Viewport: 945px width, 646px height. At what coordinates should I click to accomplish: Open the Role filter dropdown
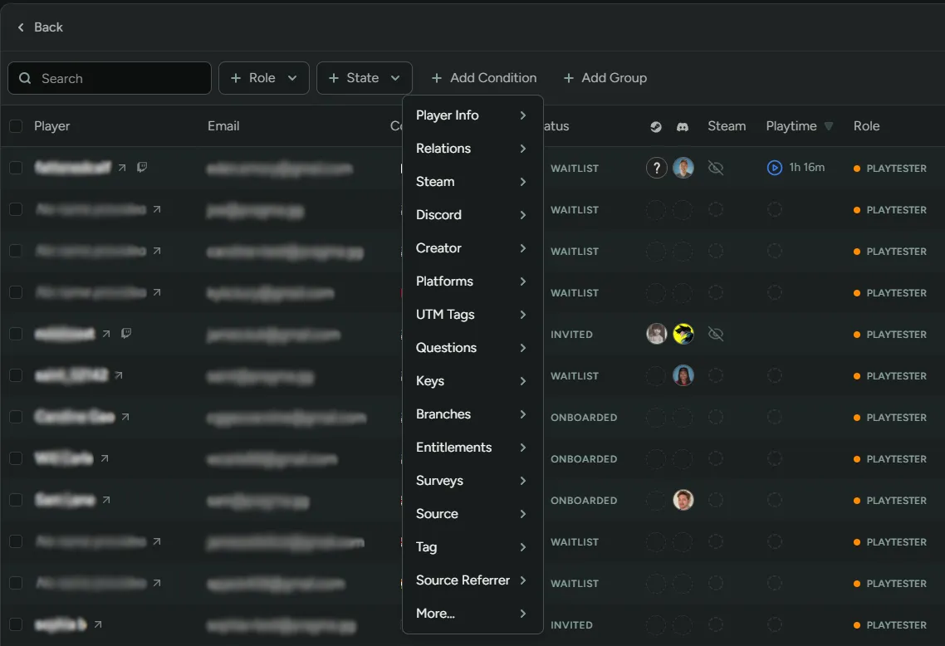coord(264,77)
